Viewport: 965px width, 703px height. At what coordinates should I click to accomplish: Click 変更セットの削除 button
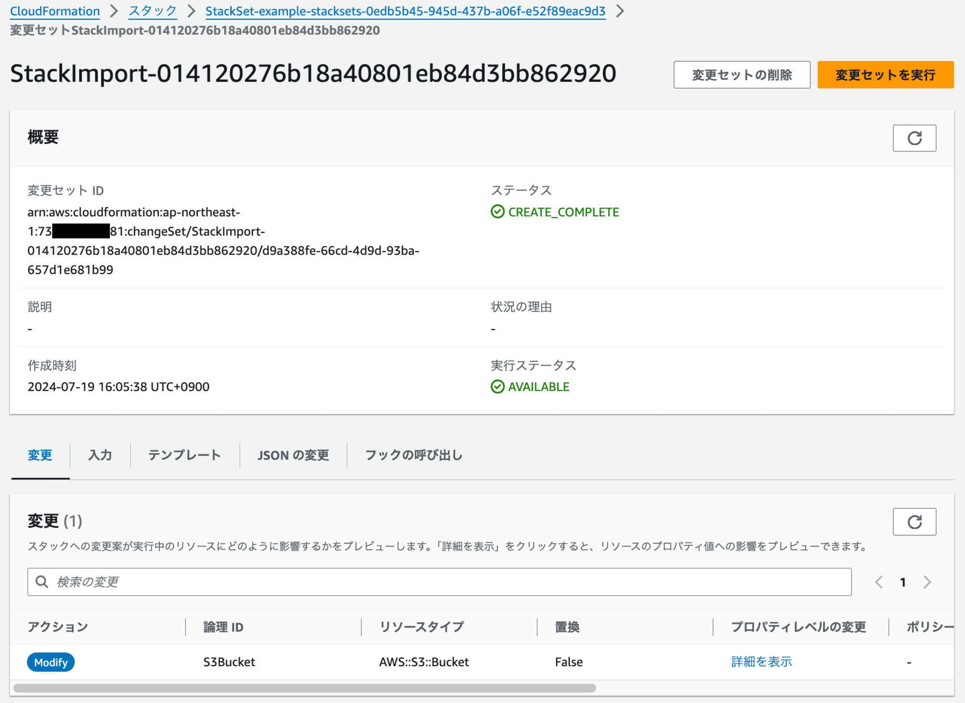[742, 75]
